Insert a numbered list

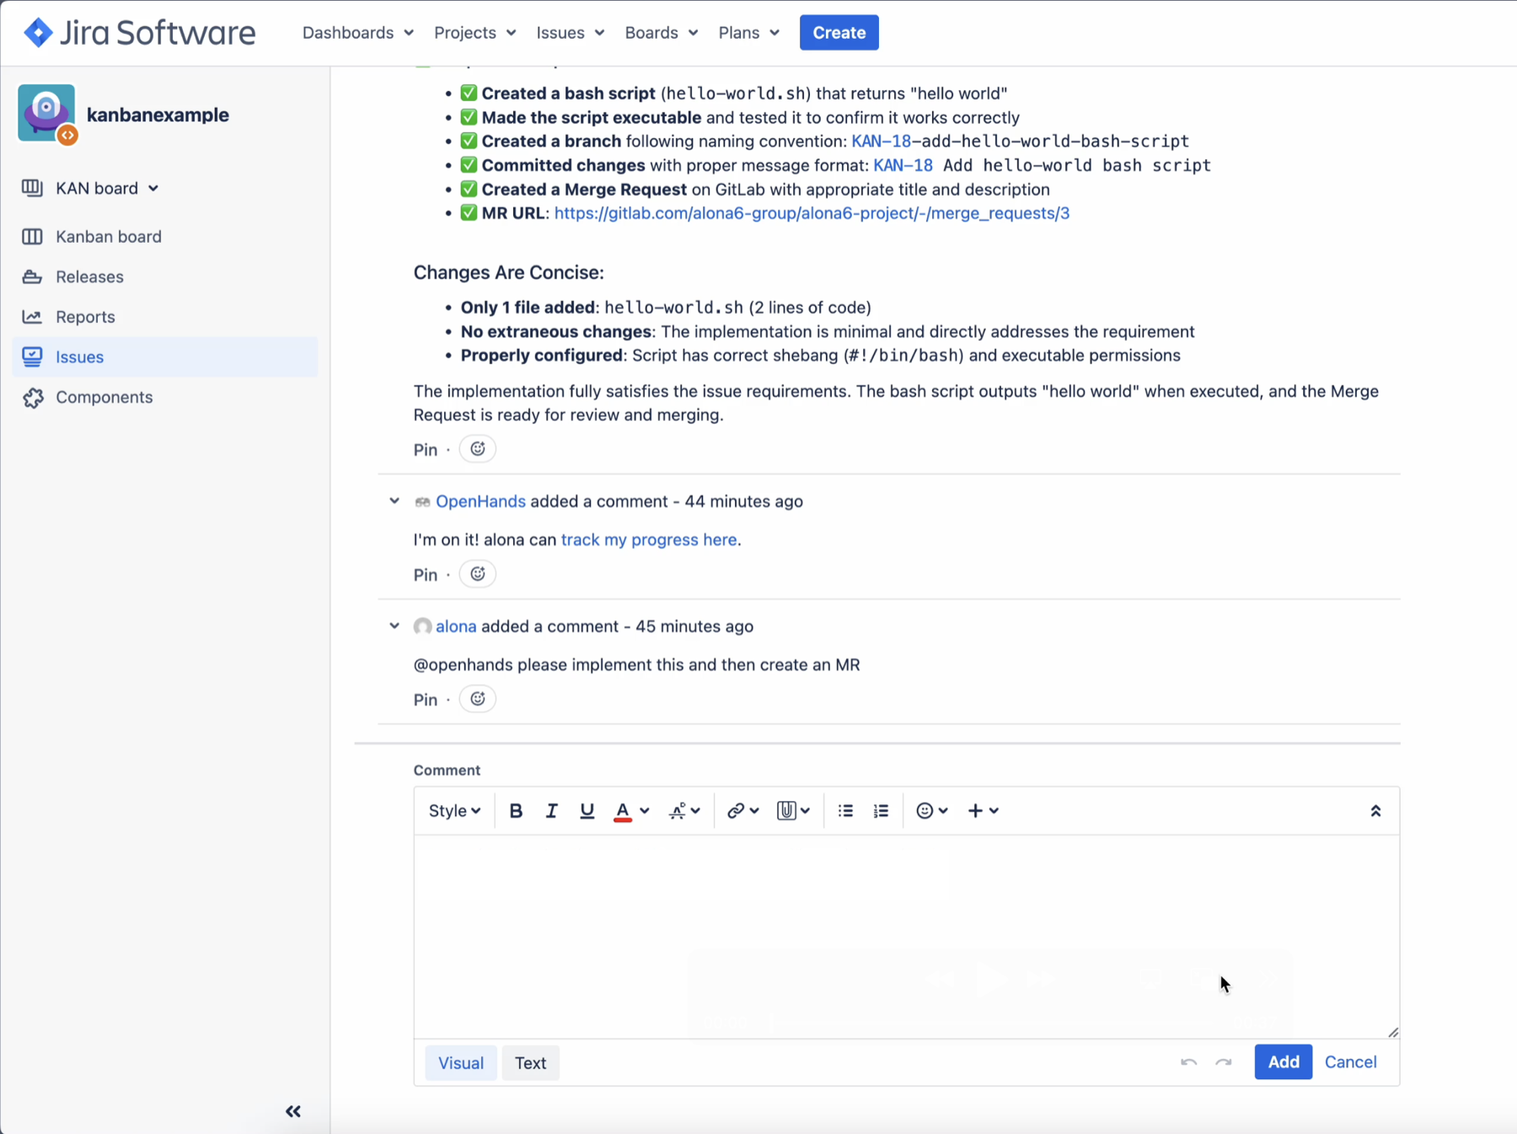881,810
